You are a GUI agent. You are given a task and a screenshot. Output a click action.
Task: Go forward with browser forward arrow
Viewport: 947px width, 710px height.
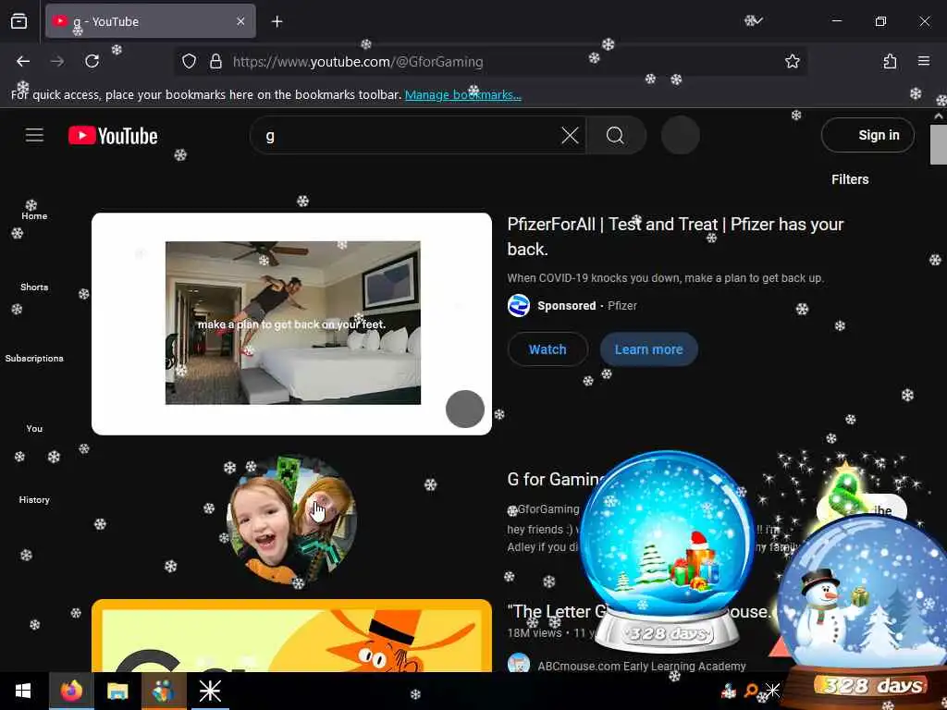coord(57,61)
